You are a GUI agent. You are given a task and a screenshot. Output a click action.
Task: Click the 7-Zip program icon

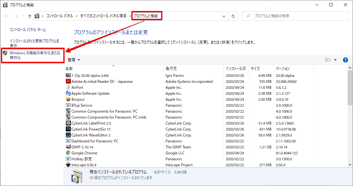tap(68, 76)
